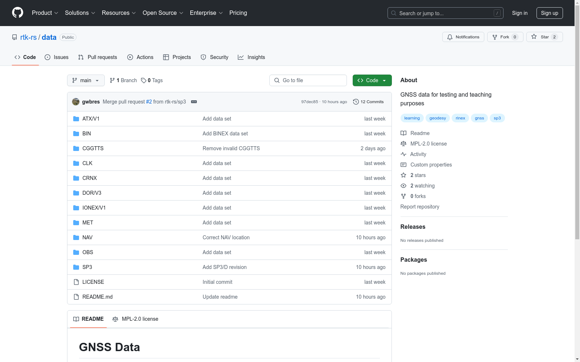
Task: Click the CRNX folder icon
Action: click(x=76, y=178)
